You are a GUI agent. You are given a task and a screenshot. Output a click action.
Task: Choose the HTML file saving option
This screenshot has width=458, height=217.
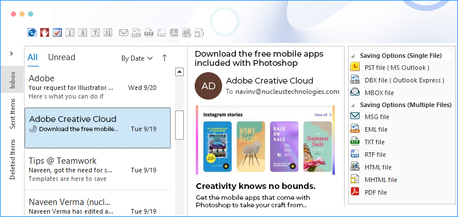pyautogui.click(x=378, y=167)
